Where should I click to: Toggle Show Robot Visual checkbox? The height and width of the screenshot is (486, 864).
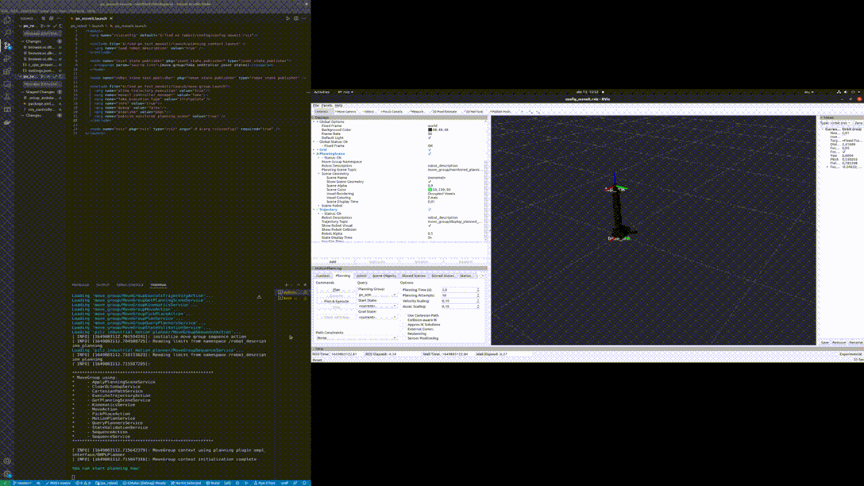click(x=429, y=225)
